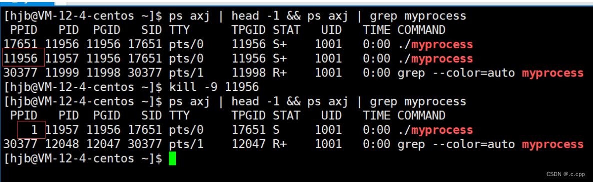The width and height of the screenshot is (593, 182).
Task: Select TPGID 12047 in the 12048 row
Action: pyautogui.click(x=249, y=144)
